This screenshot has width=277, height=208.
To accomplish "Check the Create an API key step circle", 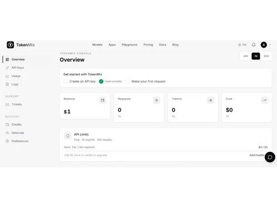I will 65,82.
